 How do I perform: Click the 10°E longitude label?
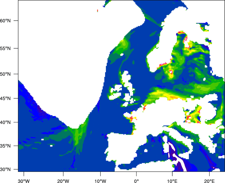[x=172, y=181]
